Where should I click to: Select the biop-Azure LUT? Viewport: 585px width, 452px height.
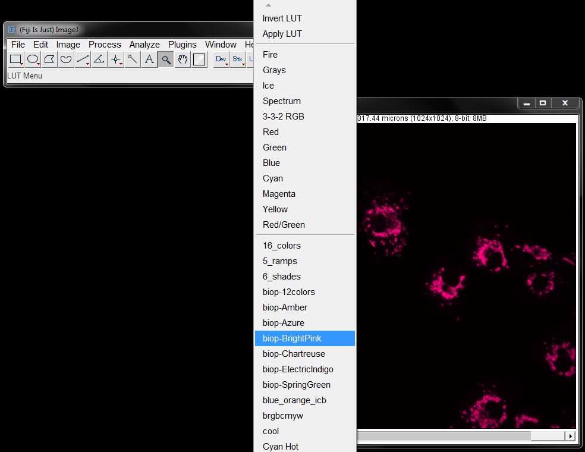[x=305, y=323]
